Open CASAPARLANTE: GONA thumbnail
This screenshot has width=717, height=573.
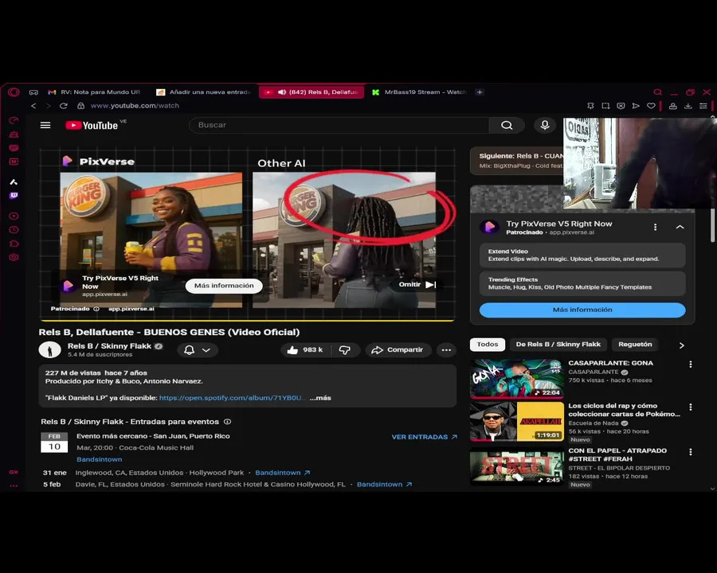point(517,378)
